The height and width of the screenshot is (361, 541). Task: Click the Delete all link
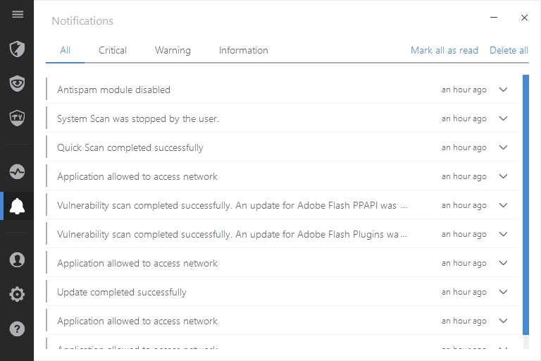[x=509, y=50]
